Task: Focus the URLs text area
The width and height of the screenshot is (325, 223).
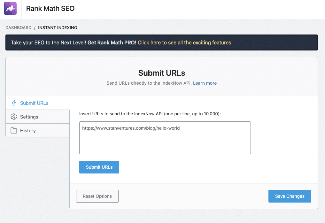Action: 165,141
